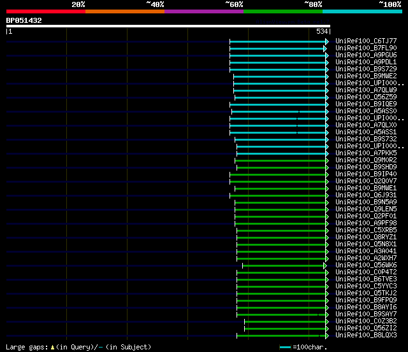This screenshot has height=352, width=408.
Task: Open the UniRef100_Q56WK6 entry
Action: tap(366, 265)
